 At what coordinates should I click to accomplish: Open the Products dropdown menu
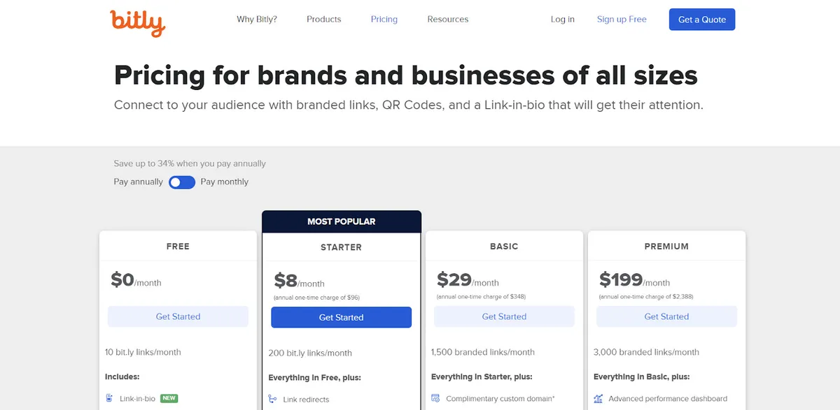pyautogui.click(x=323, y=19)
